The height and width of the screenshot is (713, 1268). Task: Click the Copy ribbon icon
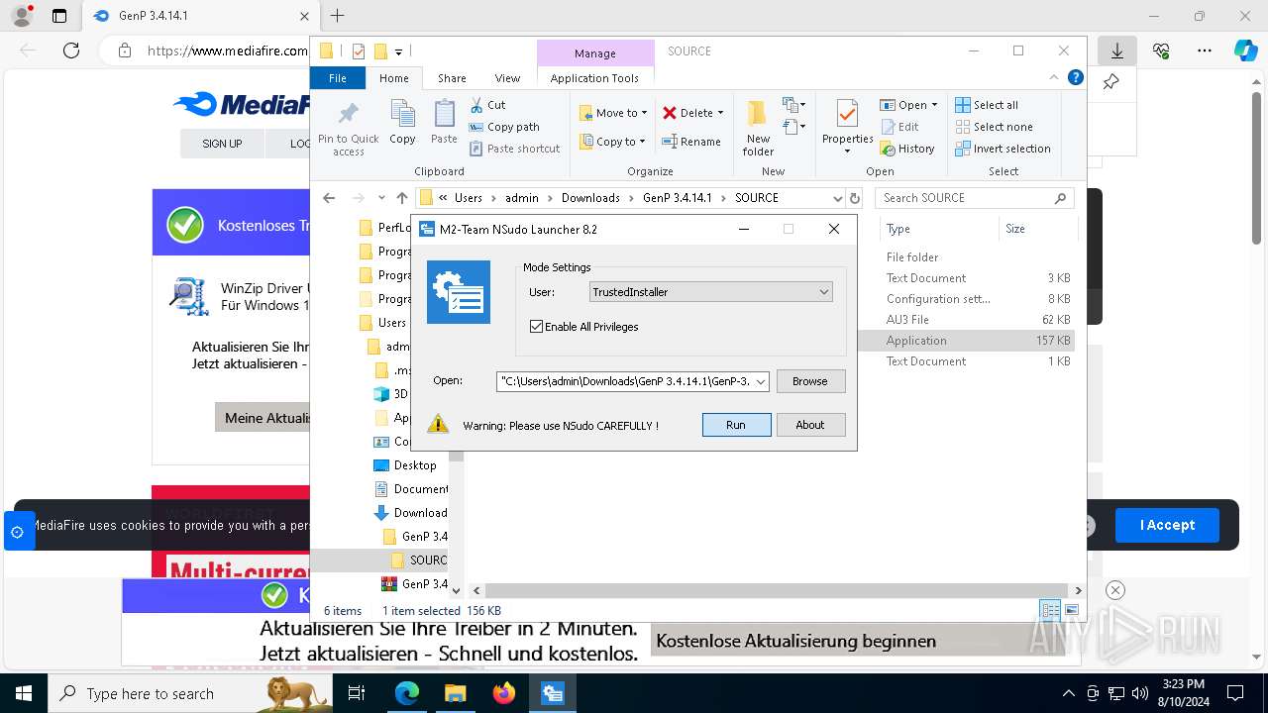pos(402,123)
